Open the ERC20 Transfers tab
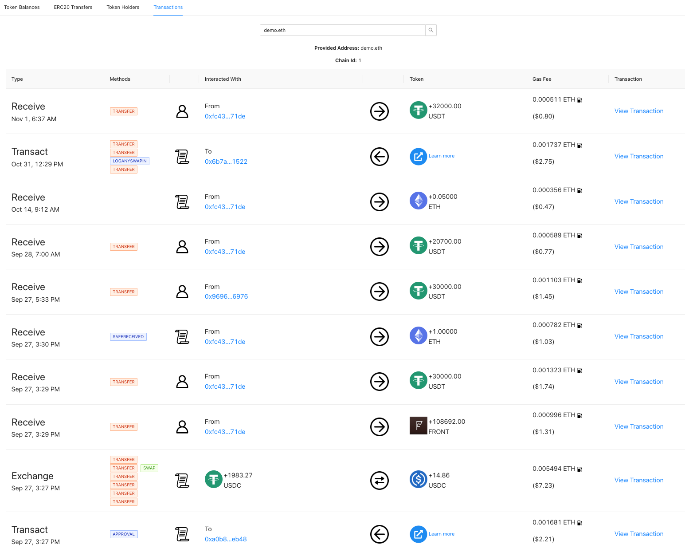685x556 pixels. [73, 7]
